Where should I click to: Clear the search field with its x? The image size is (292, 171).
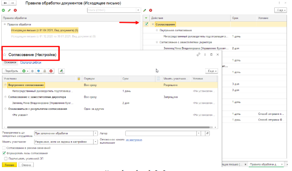click(138, 10)
